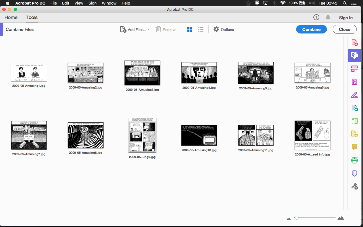Select thumbnail 2009-05-Amusing5.jpg

[256, 73]
